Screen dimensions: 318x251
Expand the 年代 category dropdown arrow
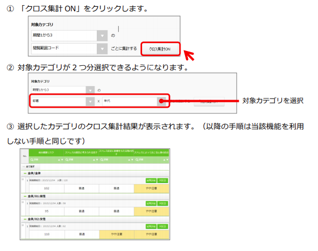coord(161,101)
